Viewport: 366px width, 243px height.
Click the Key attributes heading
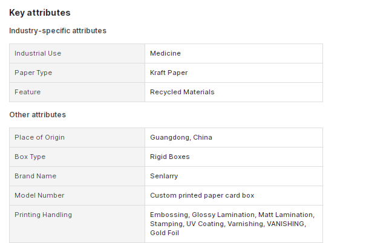(x=40, y=13)
